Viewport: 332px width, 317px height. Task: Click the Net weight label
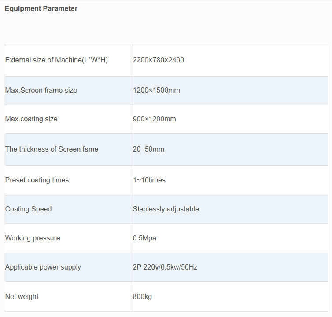point(22,296)
